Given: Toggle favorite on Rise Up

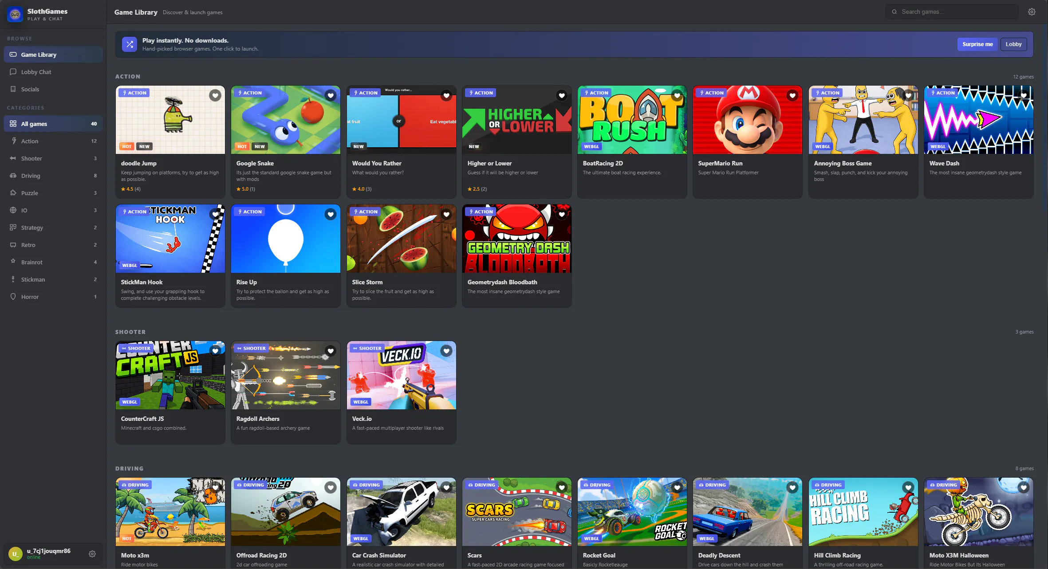Looking at the screenshot, I should [331, 214].
